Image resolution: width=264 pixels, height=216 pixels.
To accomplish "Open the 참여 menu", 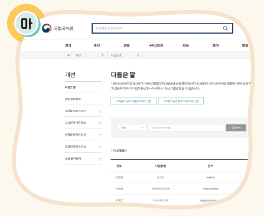I will [x=216, y=45].
